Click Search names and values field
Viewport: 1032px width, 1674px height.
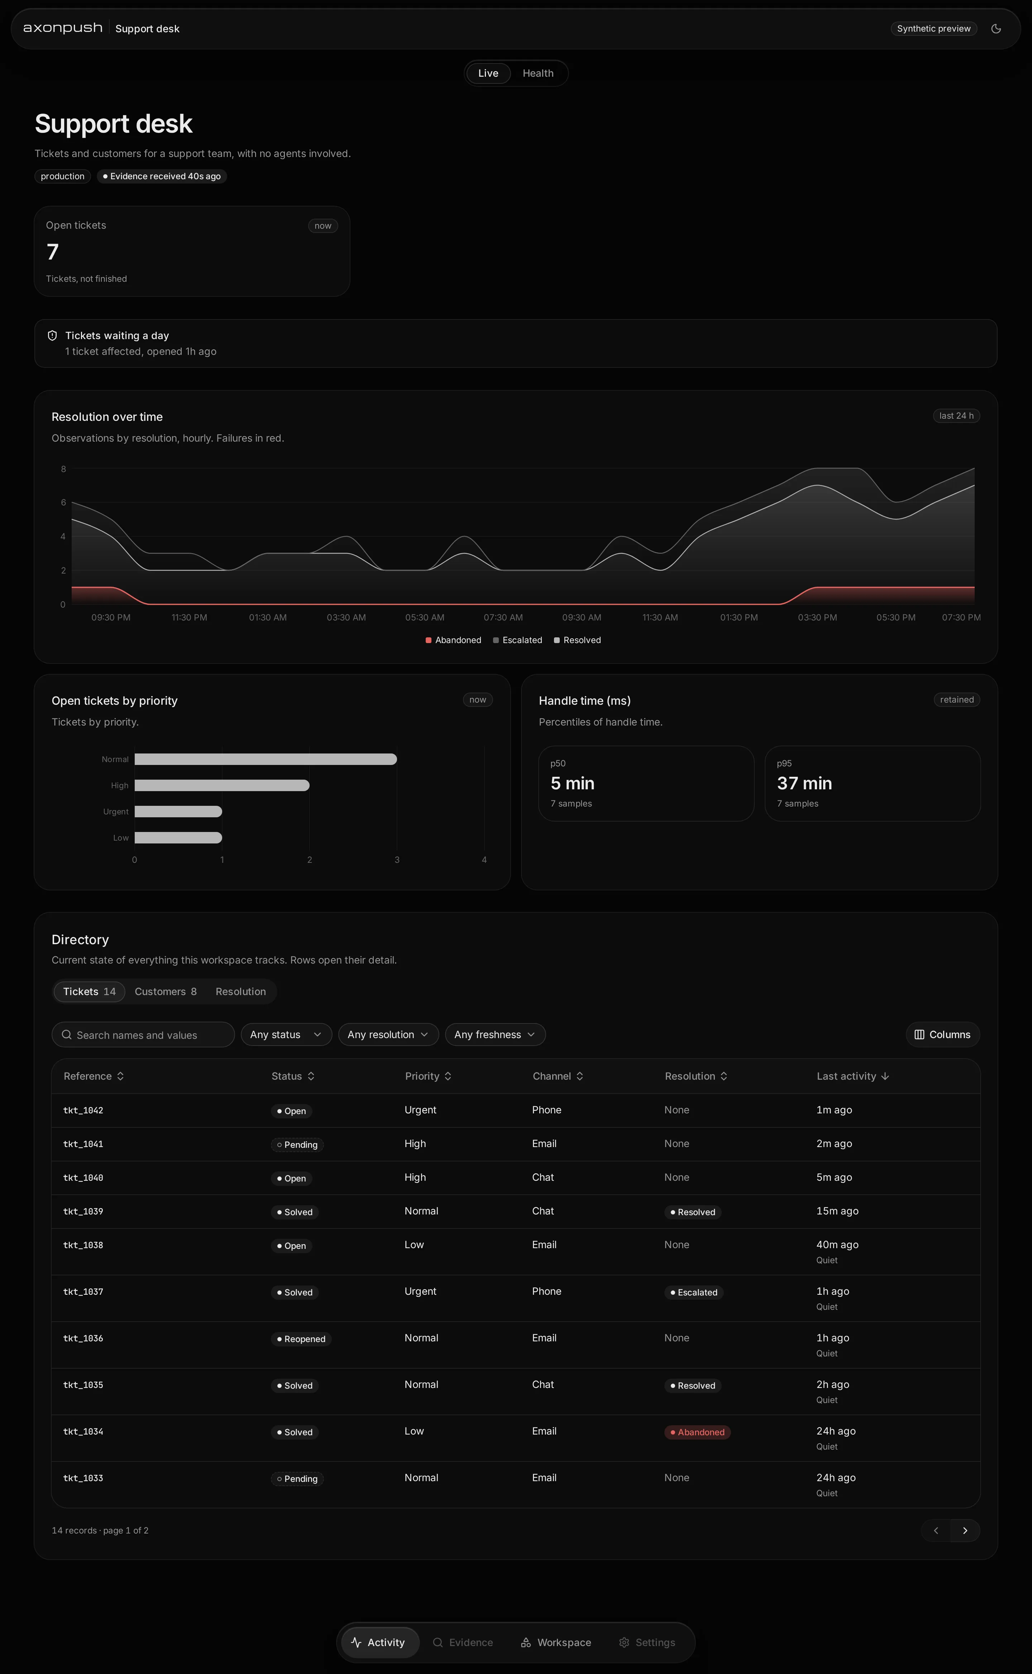click(143, 1034)
